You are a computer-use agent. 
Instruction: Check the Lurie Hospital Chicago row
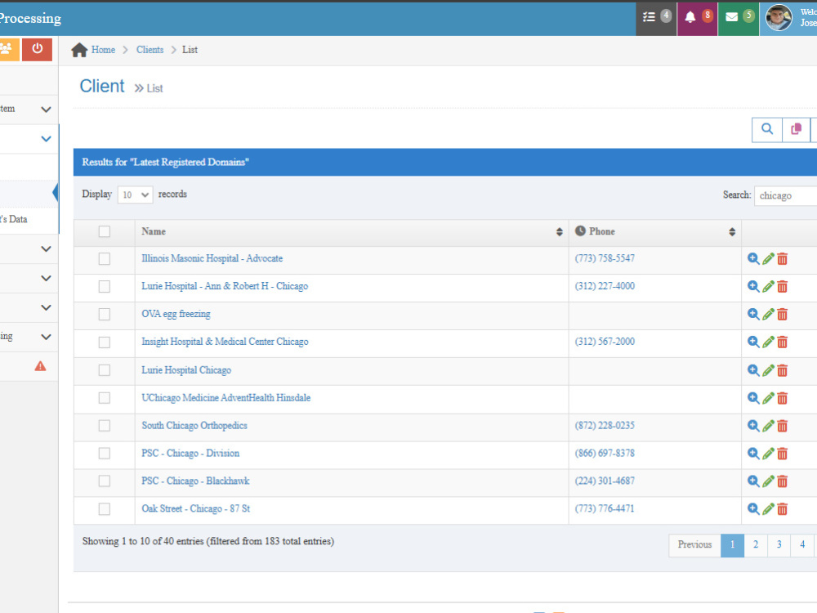[105, 370]
